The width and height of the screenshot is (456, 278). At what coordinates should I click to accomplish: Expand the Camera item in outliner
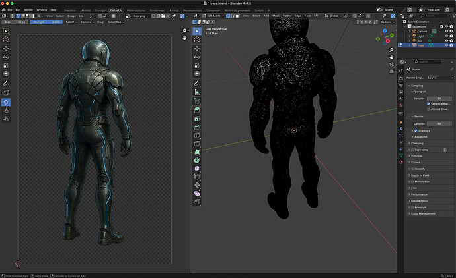(410, 31)
